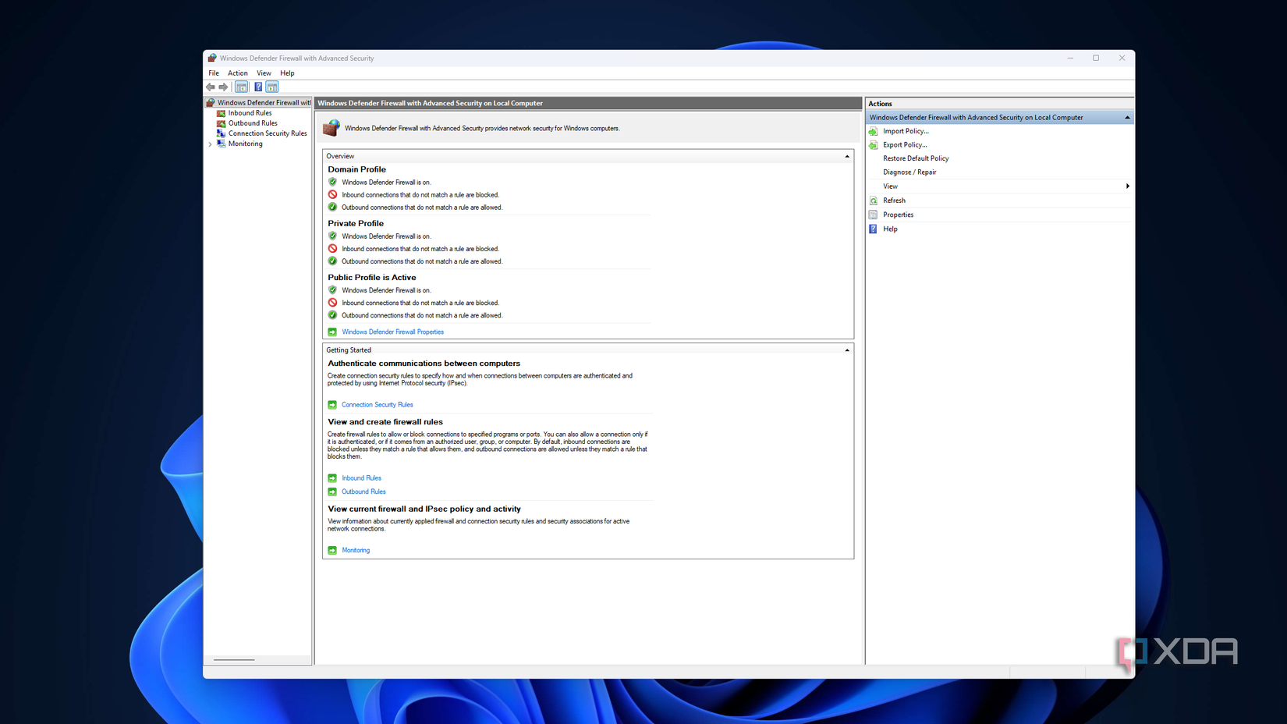1287x724 pixels.
Task: Select Outbound Rules in the tree
Action: pos(253,123)
